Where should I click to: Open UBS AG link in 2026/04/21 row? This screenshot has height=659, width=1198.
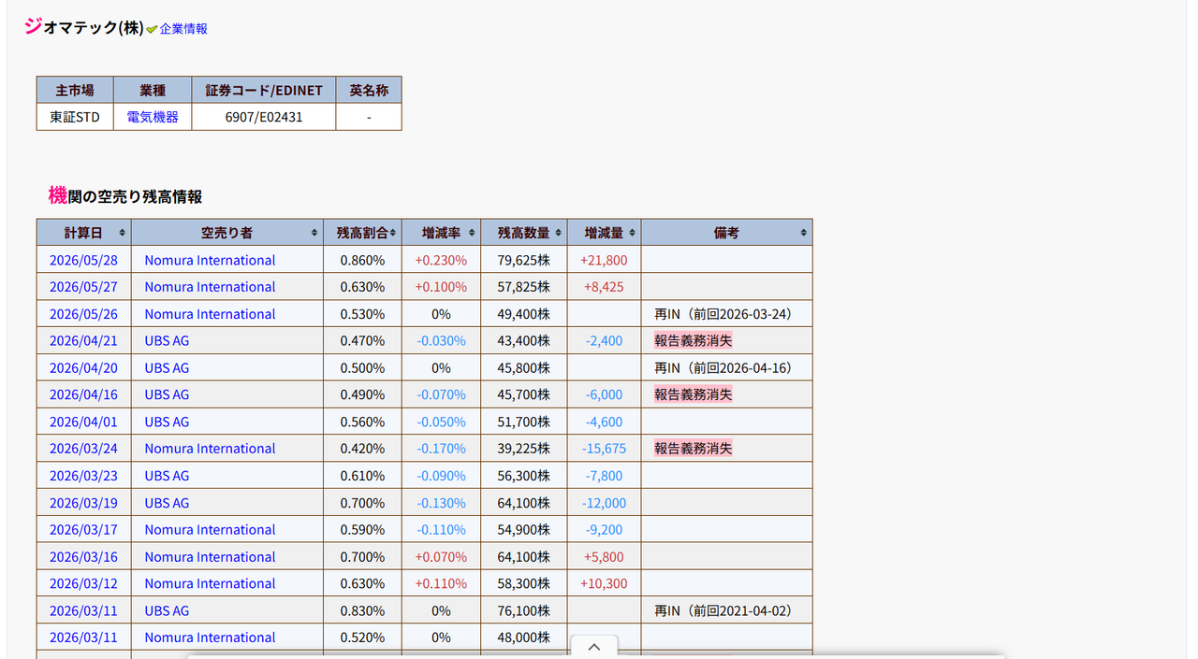[167, 341]
